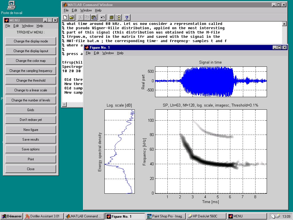Click Change the sampling frequency button

(31, 71)
